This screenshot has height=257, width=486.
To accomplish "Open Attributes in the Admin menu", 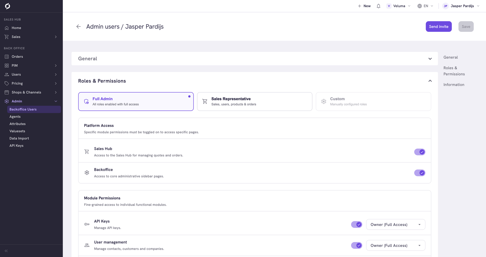I will (17, 124).
